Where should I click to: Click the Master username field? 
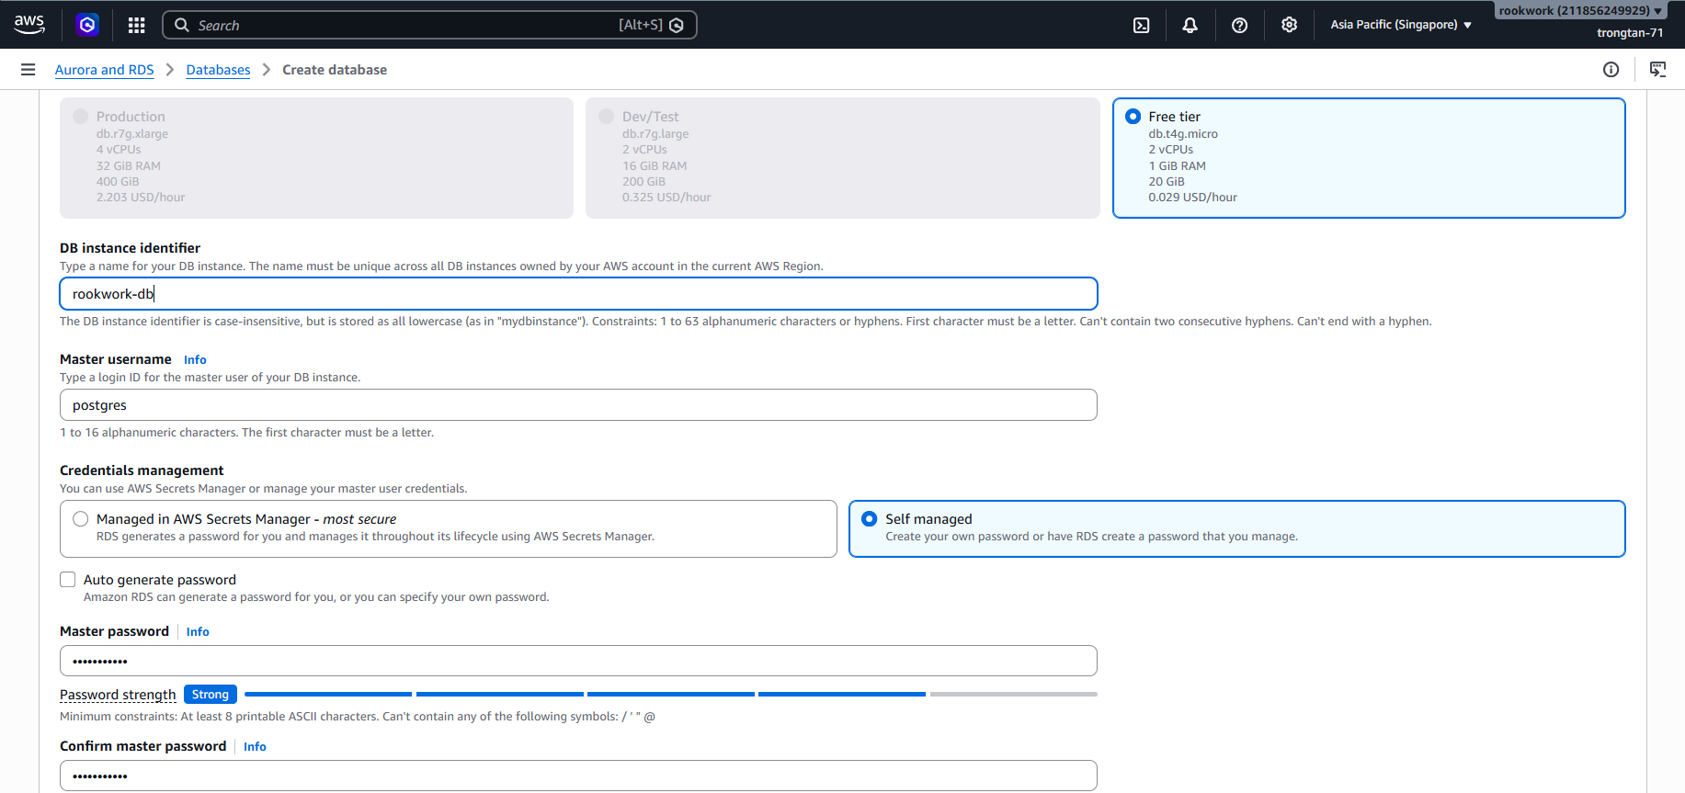[x=579, y=405]
